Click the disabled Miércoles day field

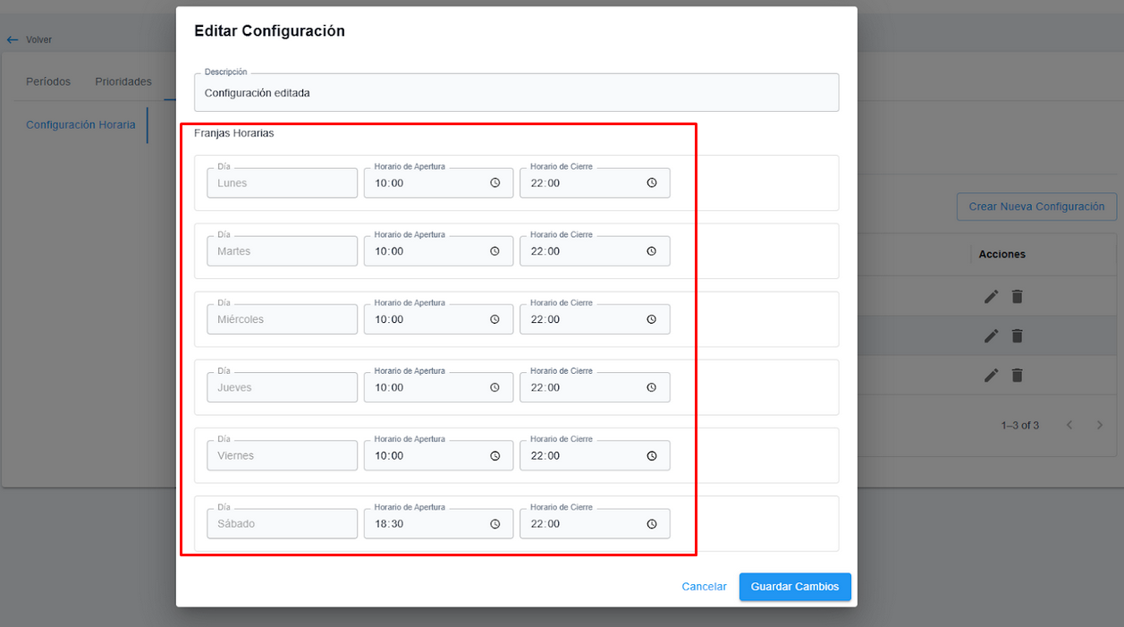282,319
